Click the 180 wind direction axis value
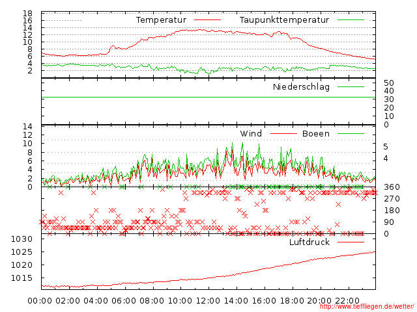This screenshot has width=417, height=312. [392, 211]
